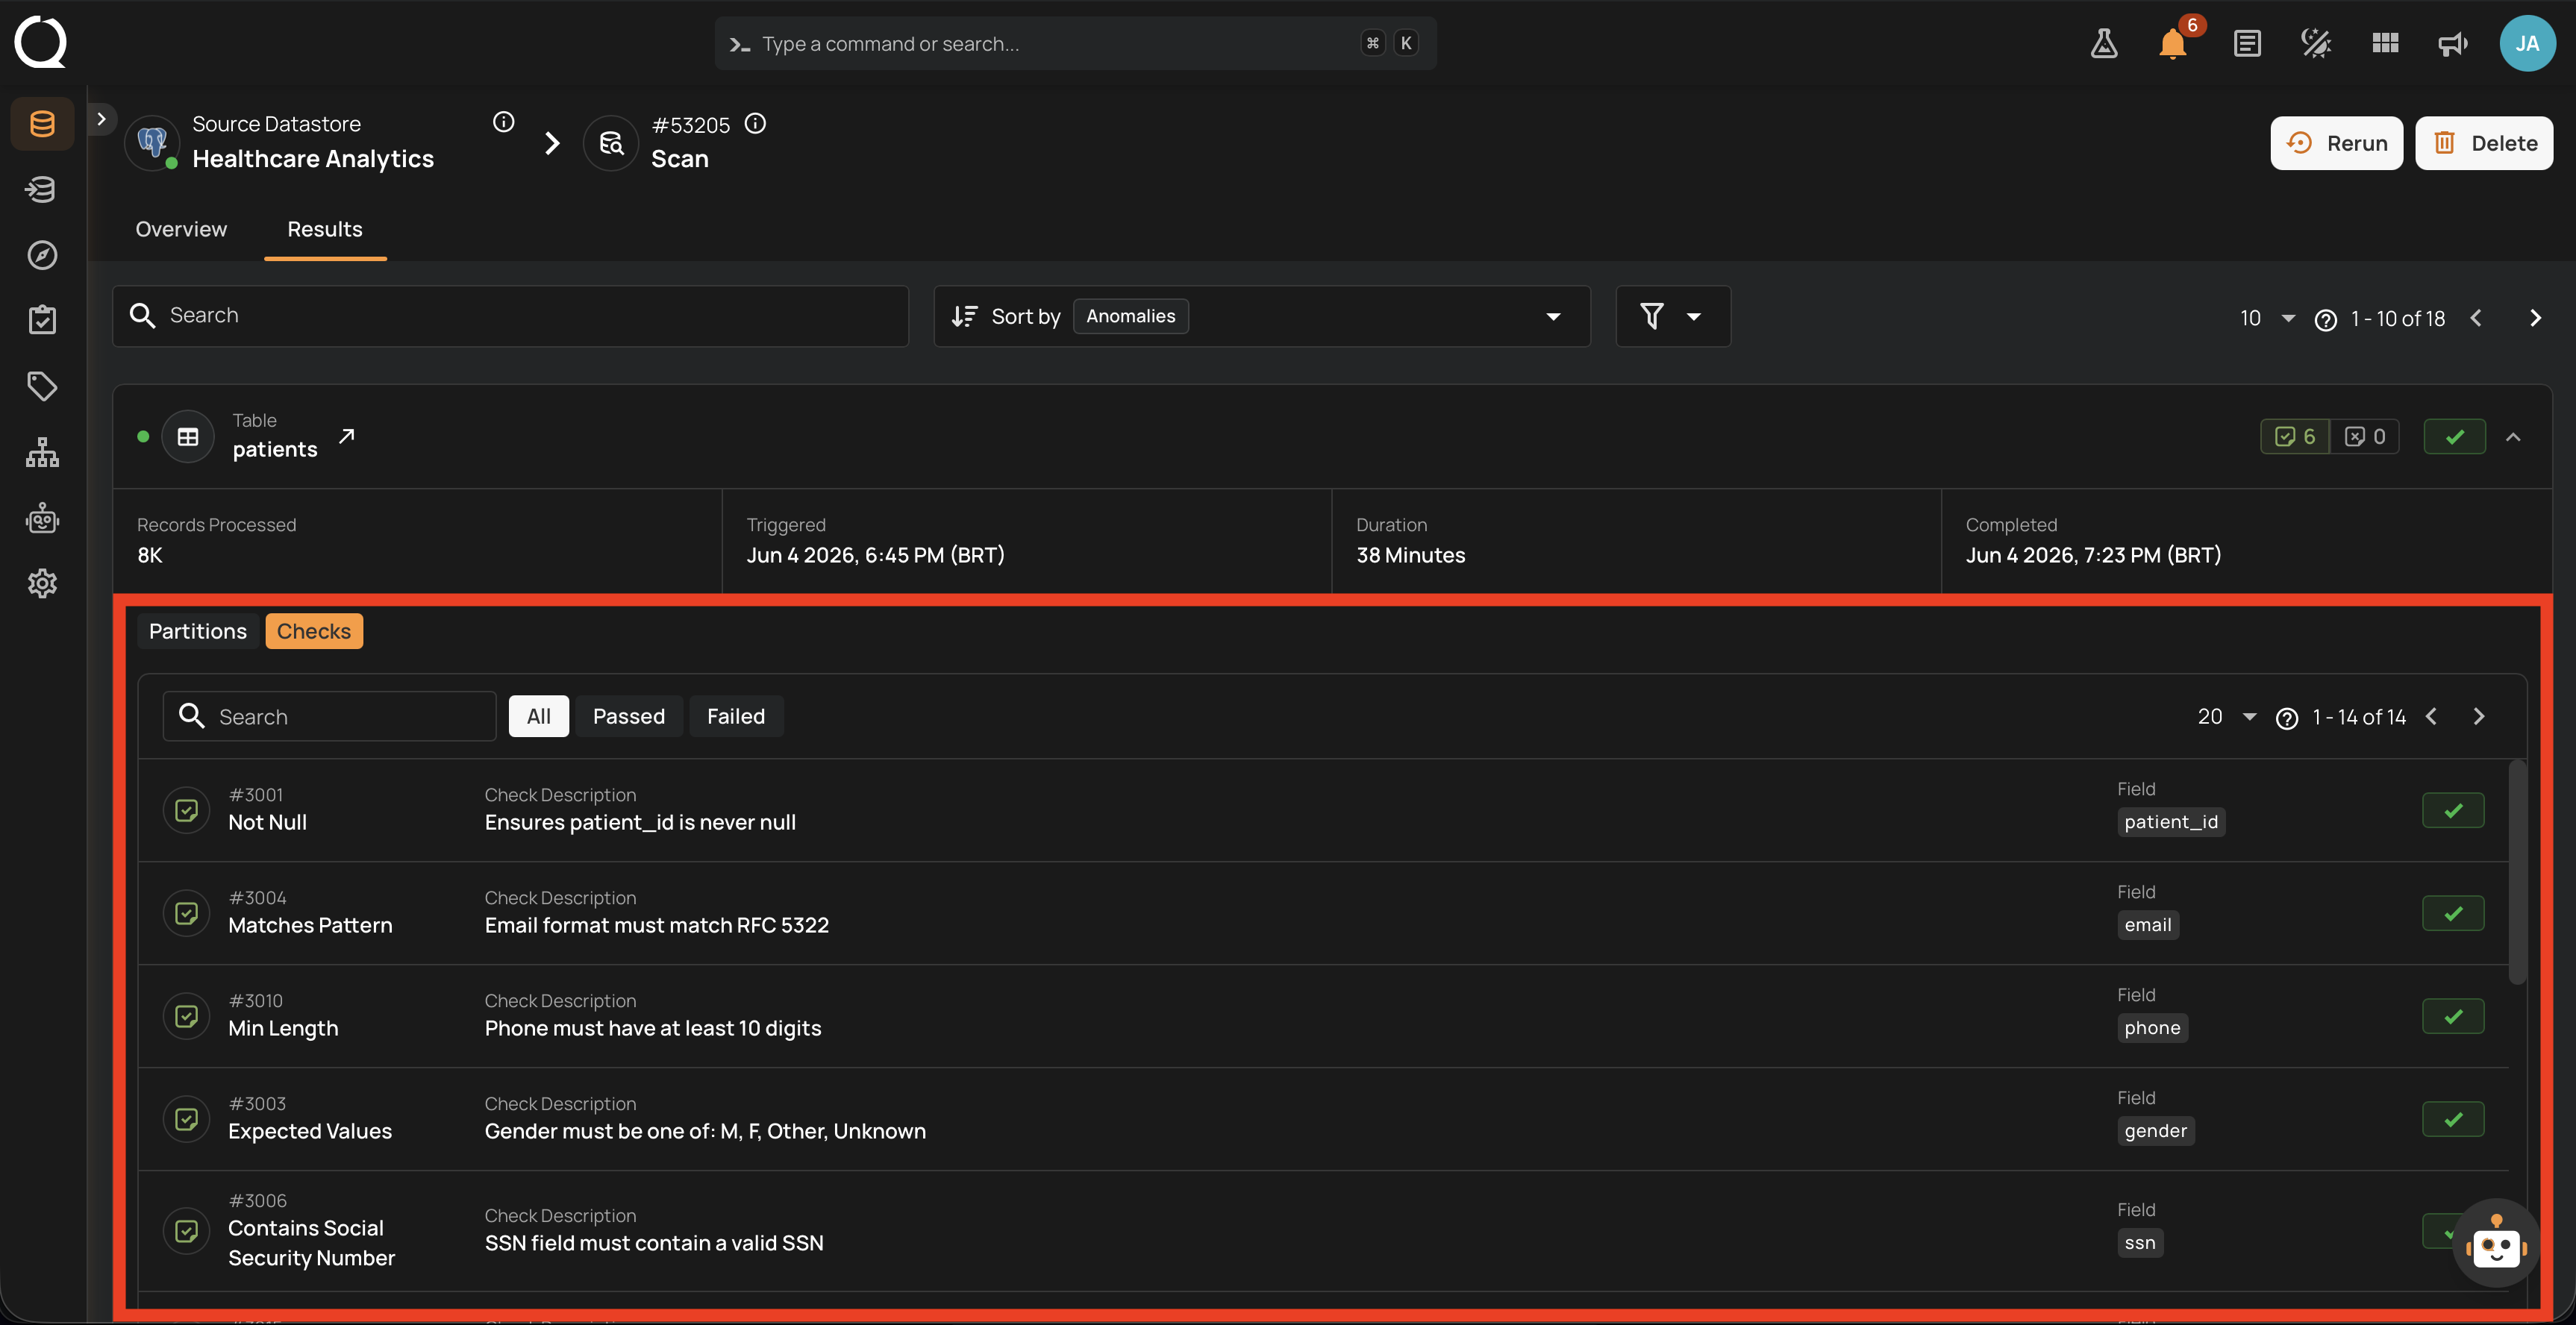Go to previous page of 18 results

(2476, 318)
